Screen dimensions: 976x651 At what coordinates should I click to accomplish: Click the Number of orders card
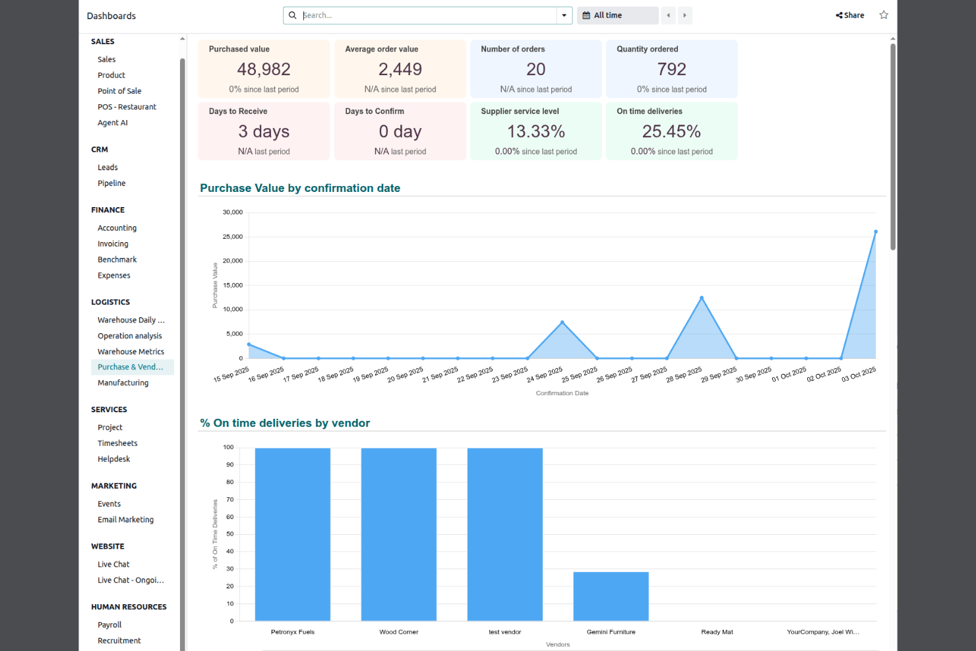(x=536, y=69)
